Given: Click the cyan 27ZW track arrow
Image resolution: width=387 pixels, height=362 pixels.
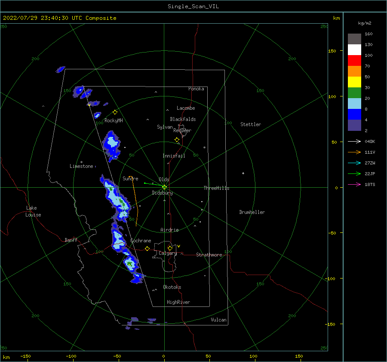Looking at the screenshot, I should click(354, 163).
